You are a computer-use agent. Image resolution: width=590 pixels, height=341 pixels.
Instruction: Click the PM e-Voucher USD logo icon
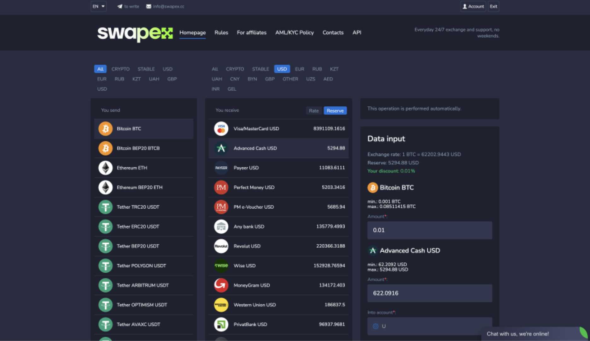[x=221, y=207]
